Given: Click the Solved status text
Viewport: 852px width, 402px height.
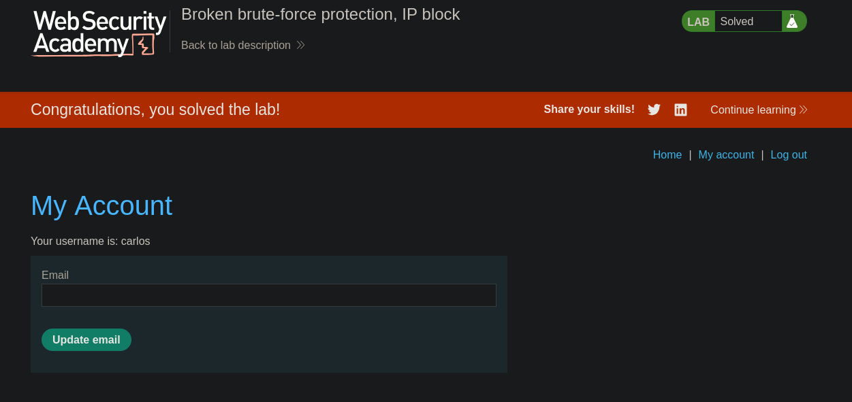Looking at the screenshot, I should pos(737,21).
